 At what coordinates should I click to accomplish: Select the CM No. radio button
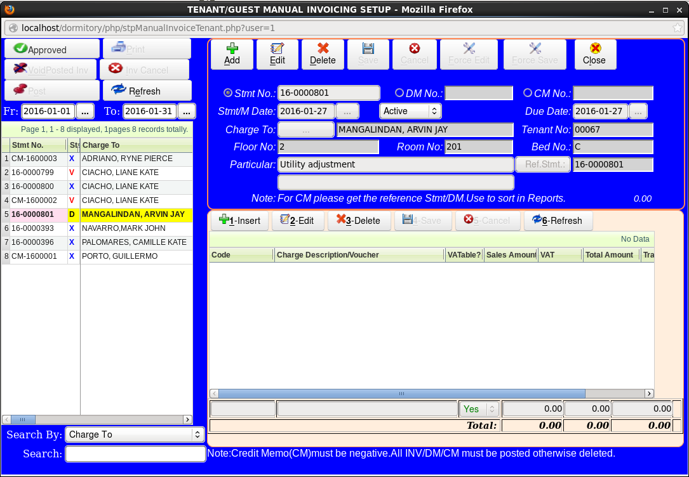(528, 93)
